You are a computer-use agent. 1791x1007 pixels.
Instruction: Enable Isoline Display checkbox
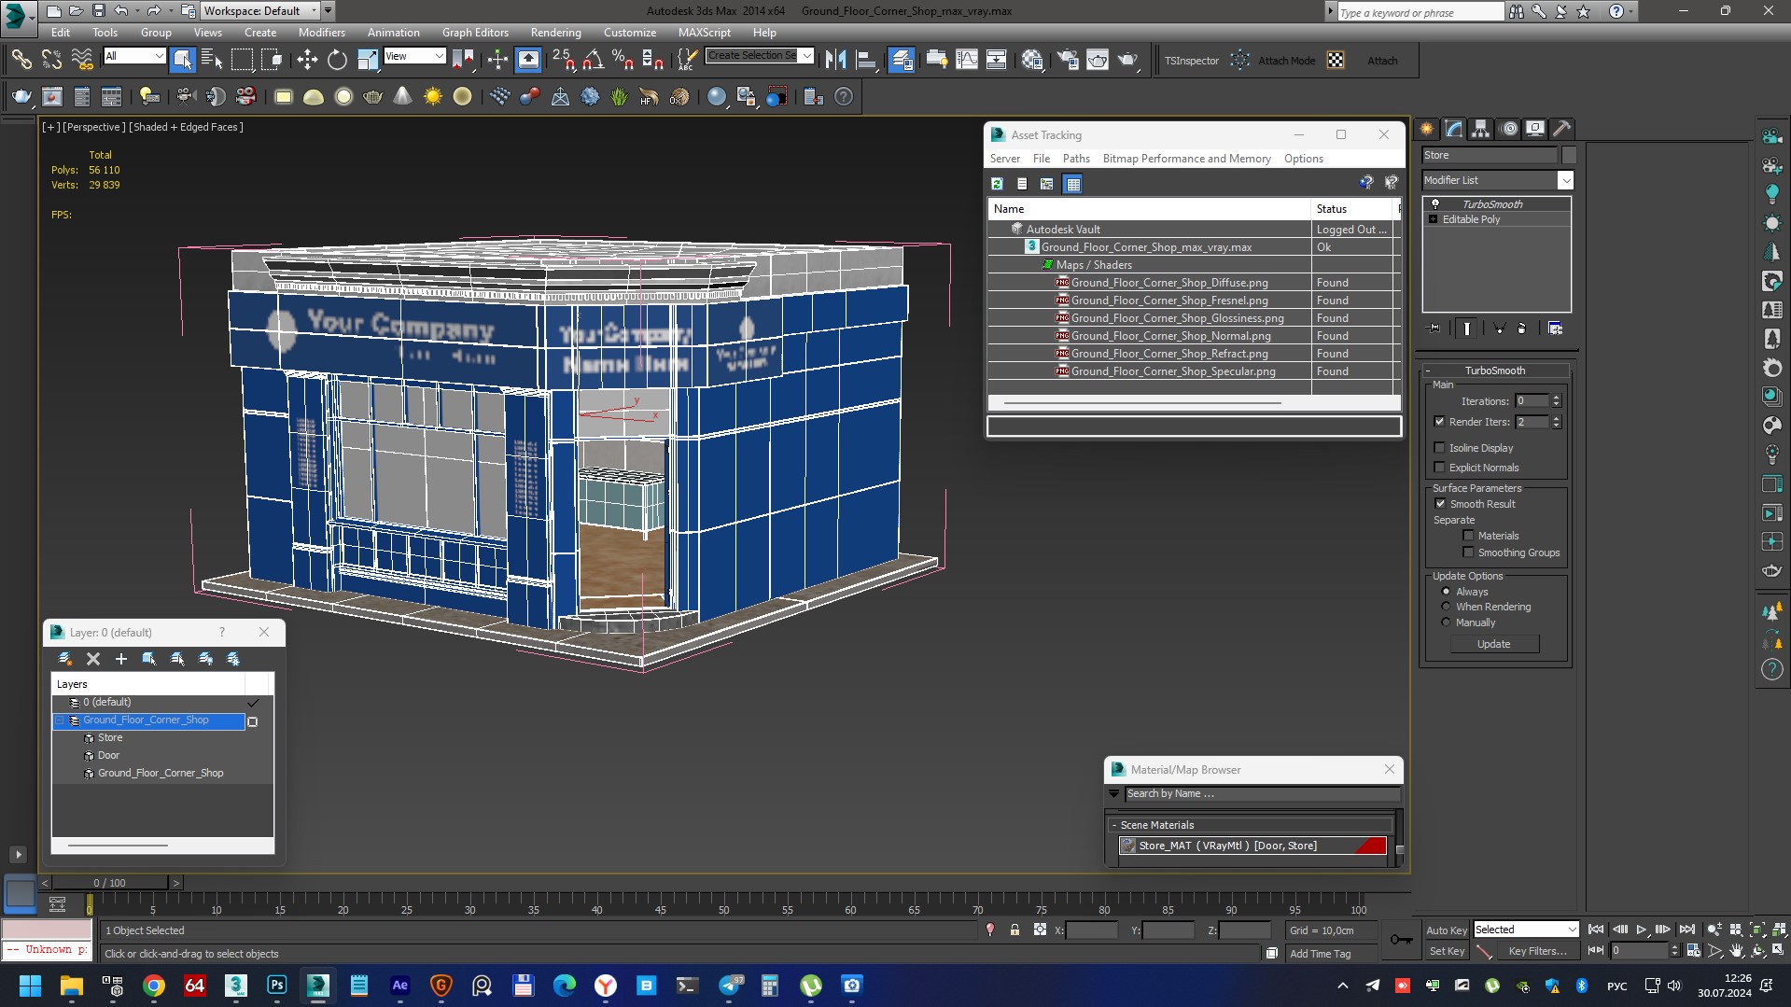coord(1439,448)
